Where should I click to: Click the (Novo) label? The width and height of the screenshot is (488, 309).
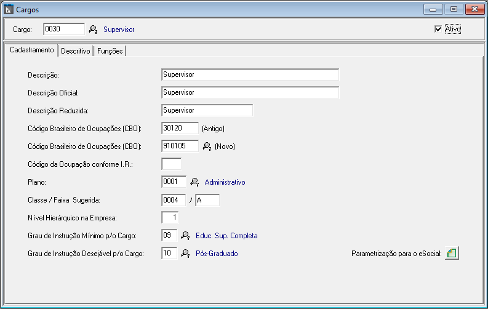(225, 146)
